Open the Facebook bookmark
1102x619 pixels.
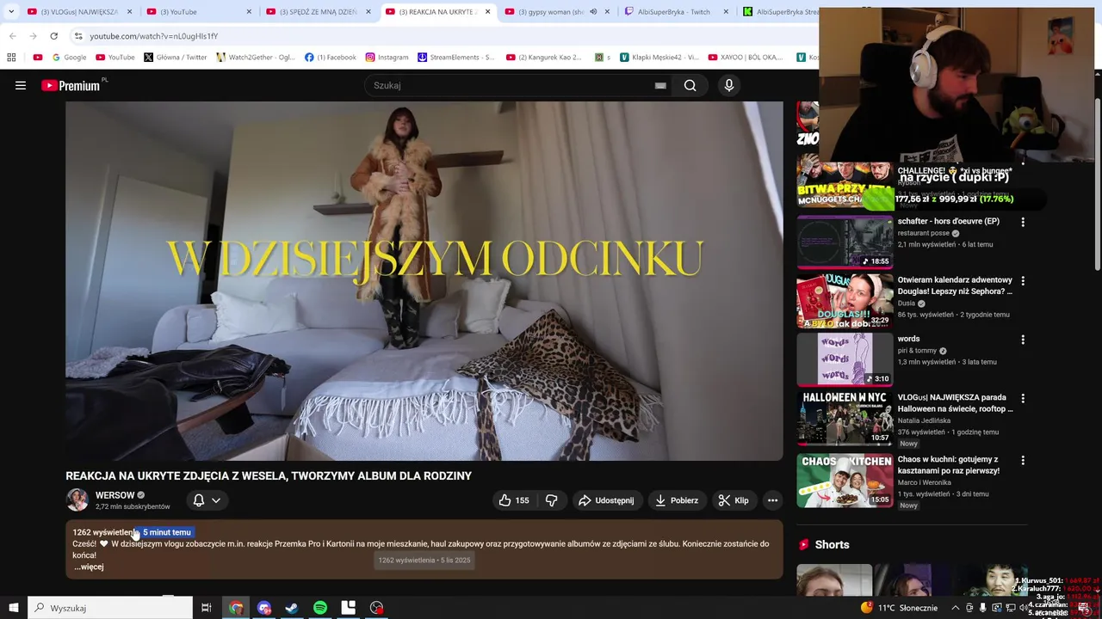click(331, 57)
